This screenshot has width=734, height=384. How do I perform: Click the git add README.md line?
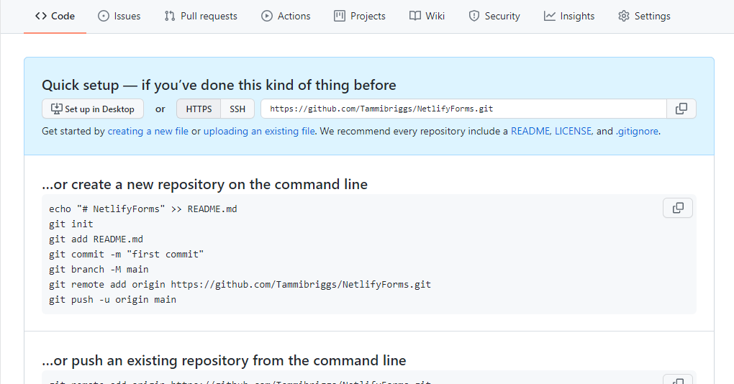coord(96,239)
